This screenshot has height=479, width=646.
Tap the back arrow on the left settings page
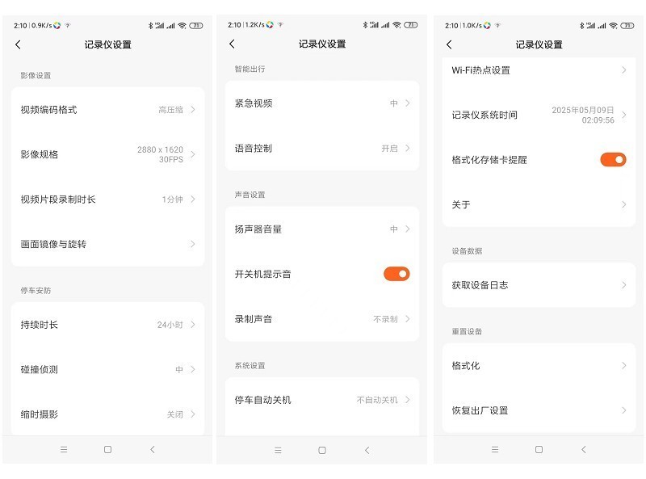pyautogui.click(x=19, y=46)
